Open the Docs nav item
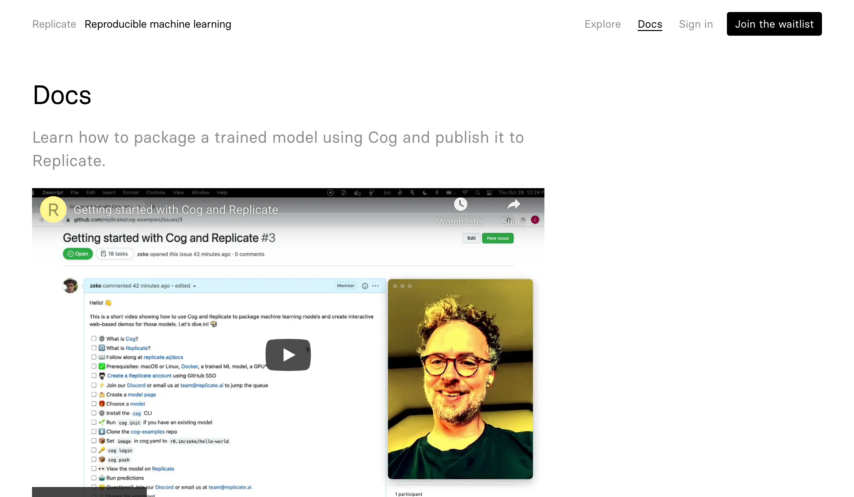Screen dimensions: 854x497 (x=650, y=24)
